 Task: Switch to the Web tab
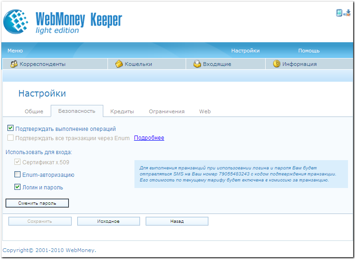[205, 111]
